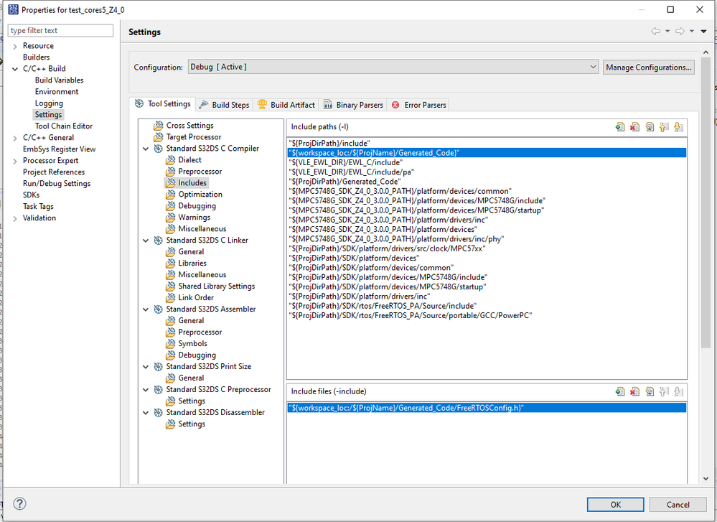Image resolution: width=717 pixels, height=522 pixels.
Task: Select Warnings under C Compiler
Action: click(x=195, y=218)
